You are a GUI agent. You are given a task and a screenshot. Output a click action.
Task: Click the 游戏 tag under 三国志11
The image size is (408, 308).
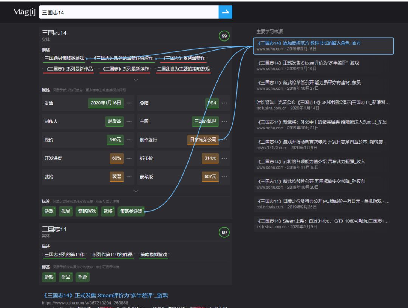(x=49, y=277)
